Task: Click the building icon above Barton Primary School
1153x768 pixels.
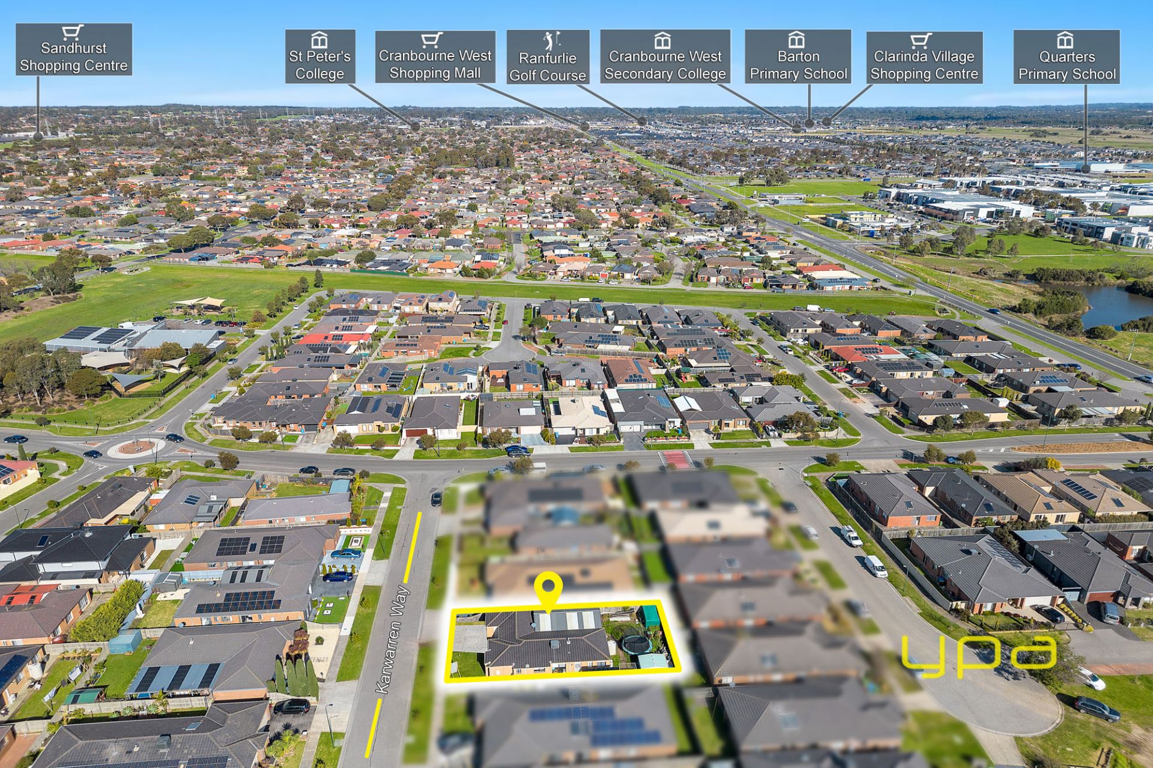Action: (x=796, y=40)
